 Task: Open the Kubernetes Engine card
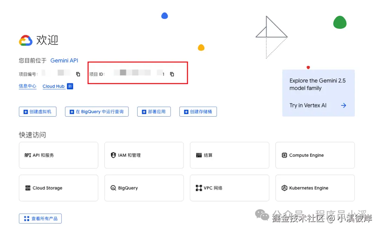point(315,188)
